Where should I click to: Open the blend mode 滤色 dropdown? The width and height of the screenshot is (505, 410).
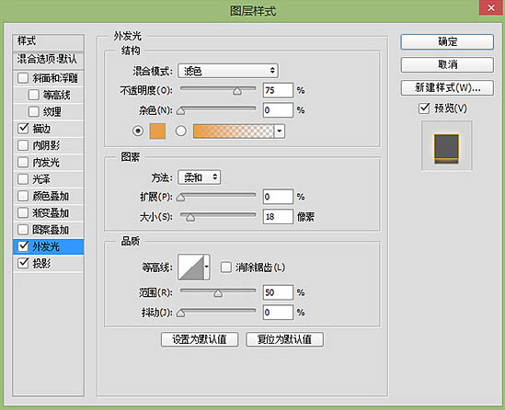[x=228, y=71]
